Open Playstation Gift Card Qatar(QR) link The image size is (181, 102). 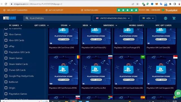click(158, 48)
